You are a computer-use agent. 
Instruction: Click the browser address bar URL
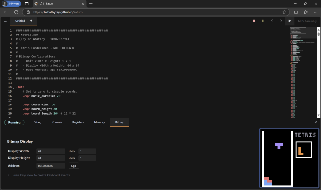pyautogui.click(x=58, y=12)
